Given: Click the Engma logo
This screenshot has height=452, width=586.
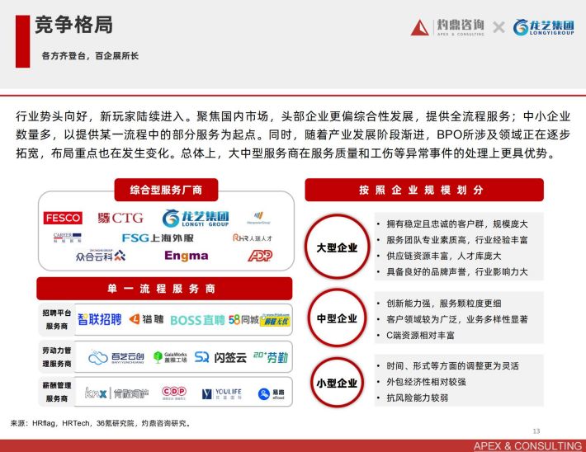Looking at the screenshot, I should pos(186,256).
